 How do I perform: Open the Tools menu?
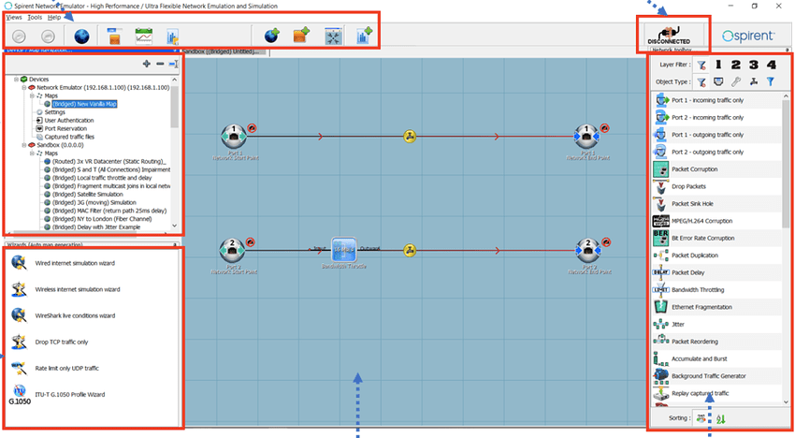pyautogui.click(x=35, y=17)
